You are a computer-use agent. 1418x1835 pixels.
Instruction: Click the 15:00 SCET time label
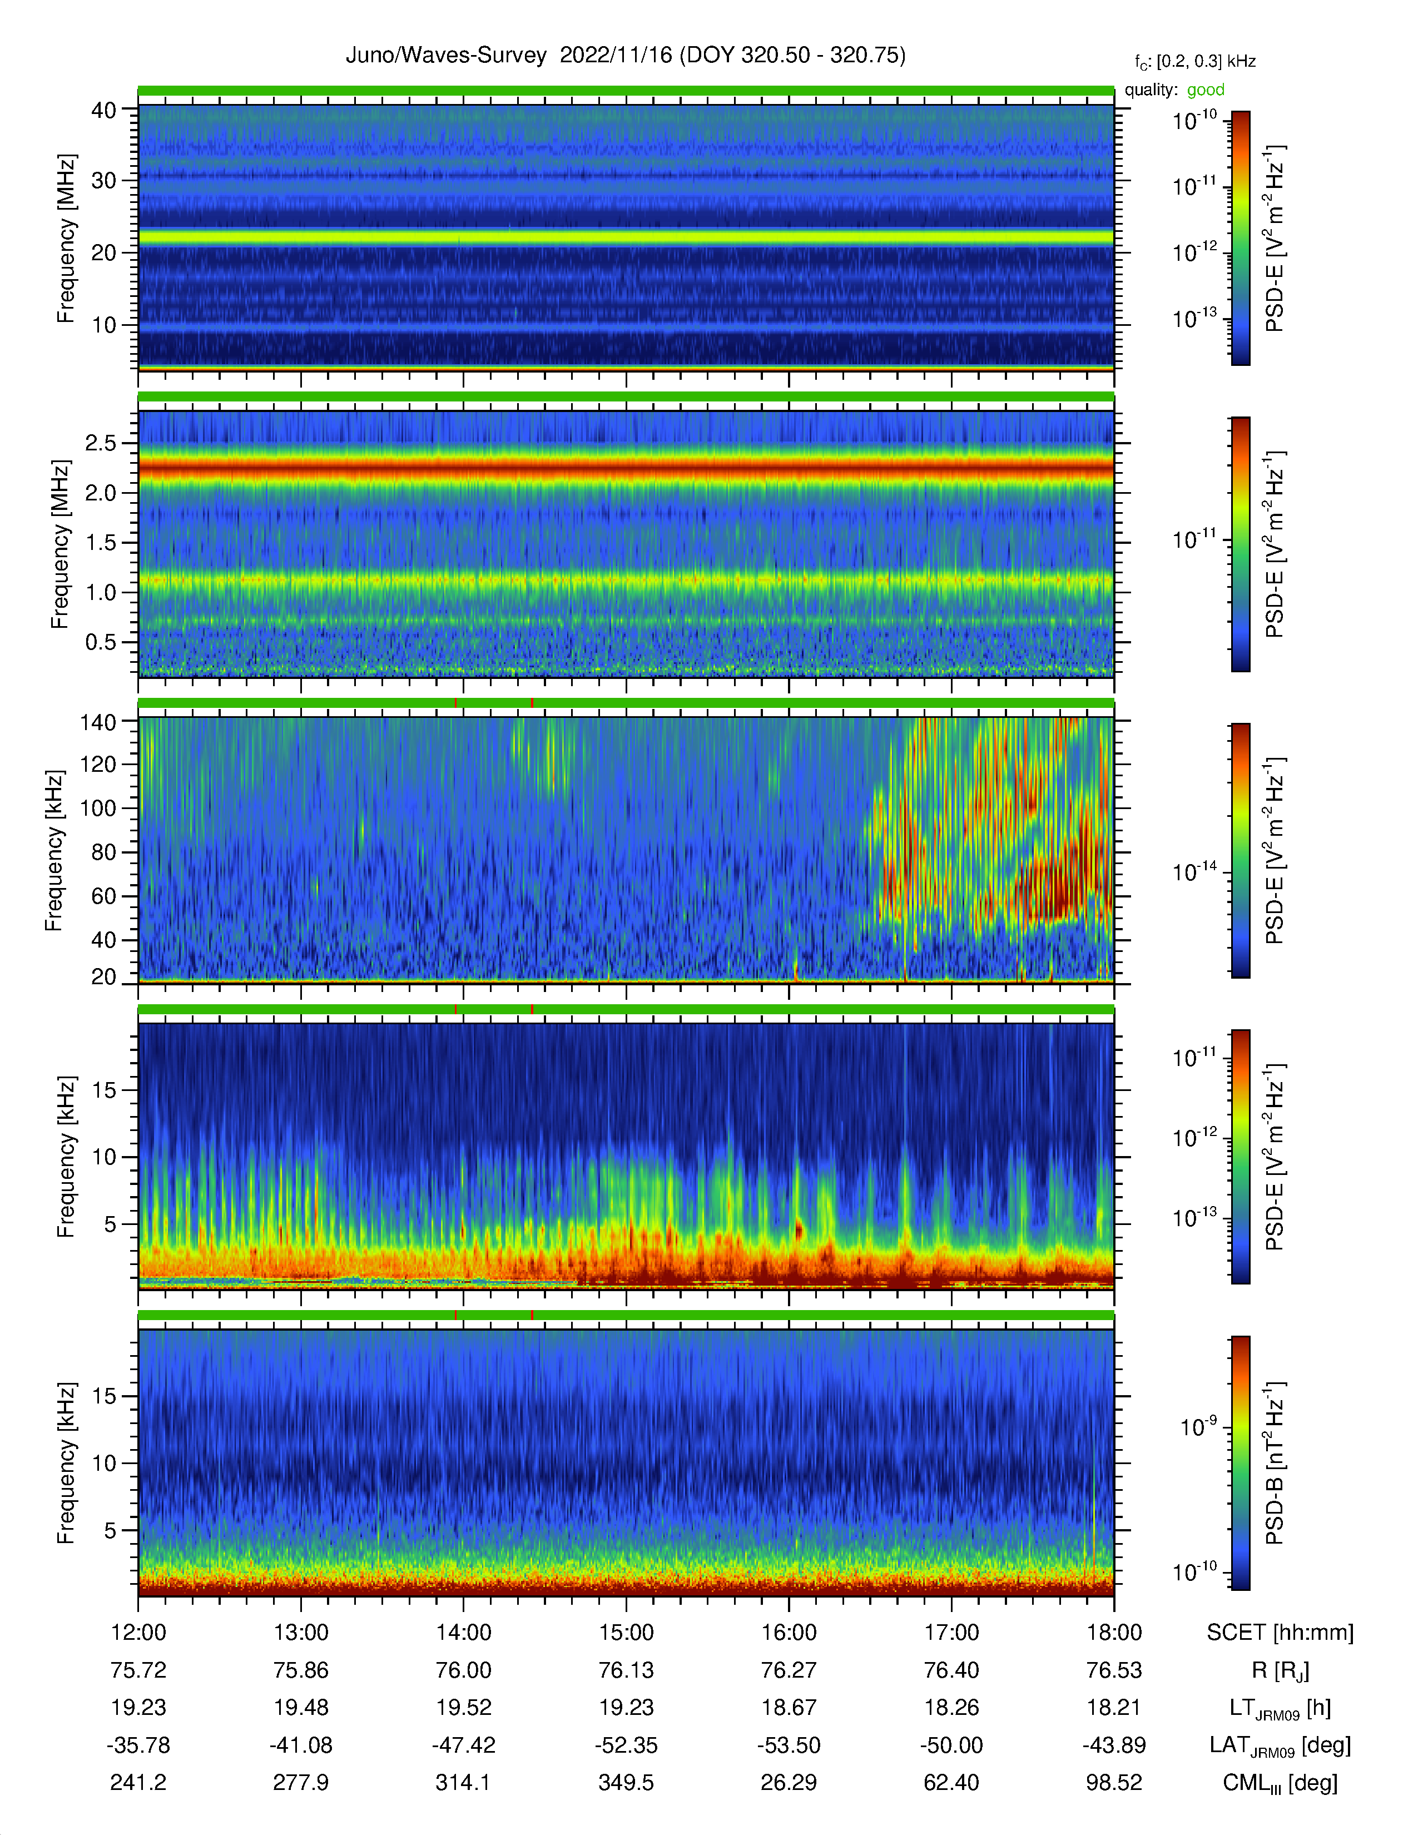626,1633
